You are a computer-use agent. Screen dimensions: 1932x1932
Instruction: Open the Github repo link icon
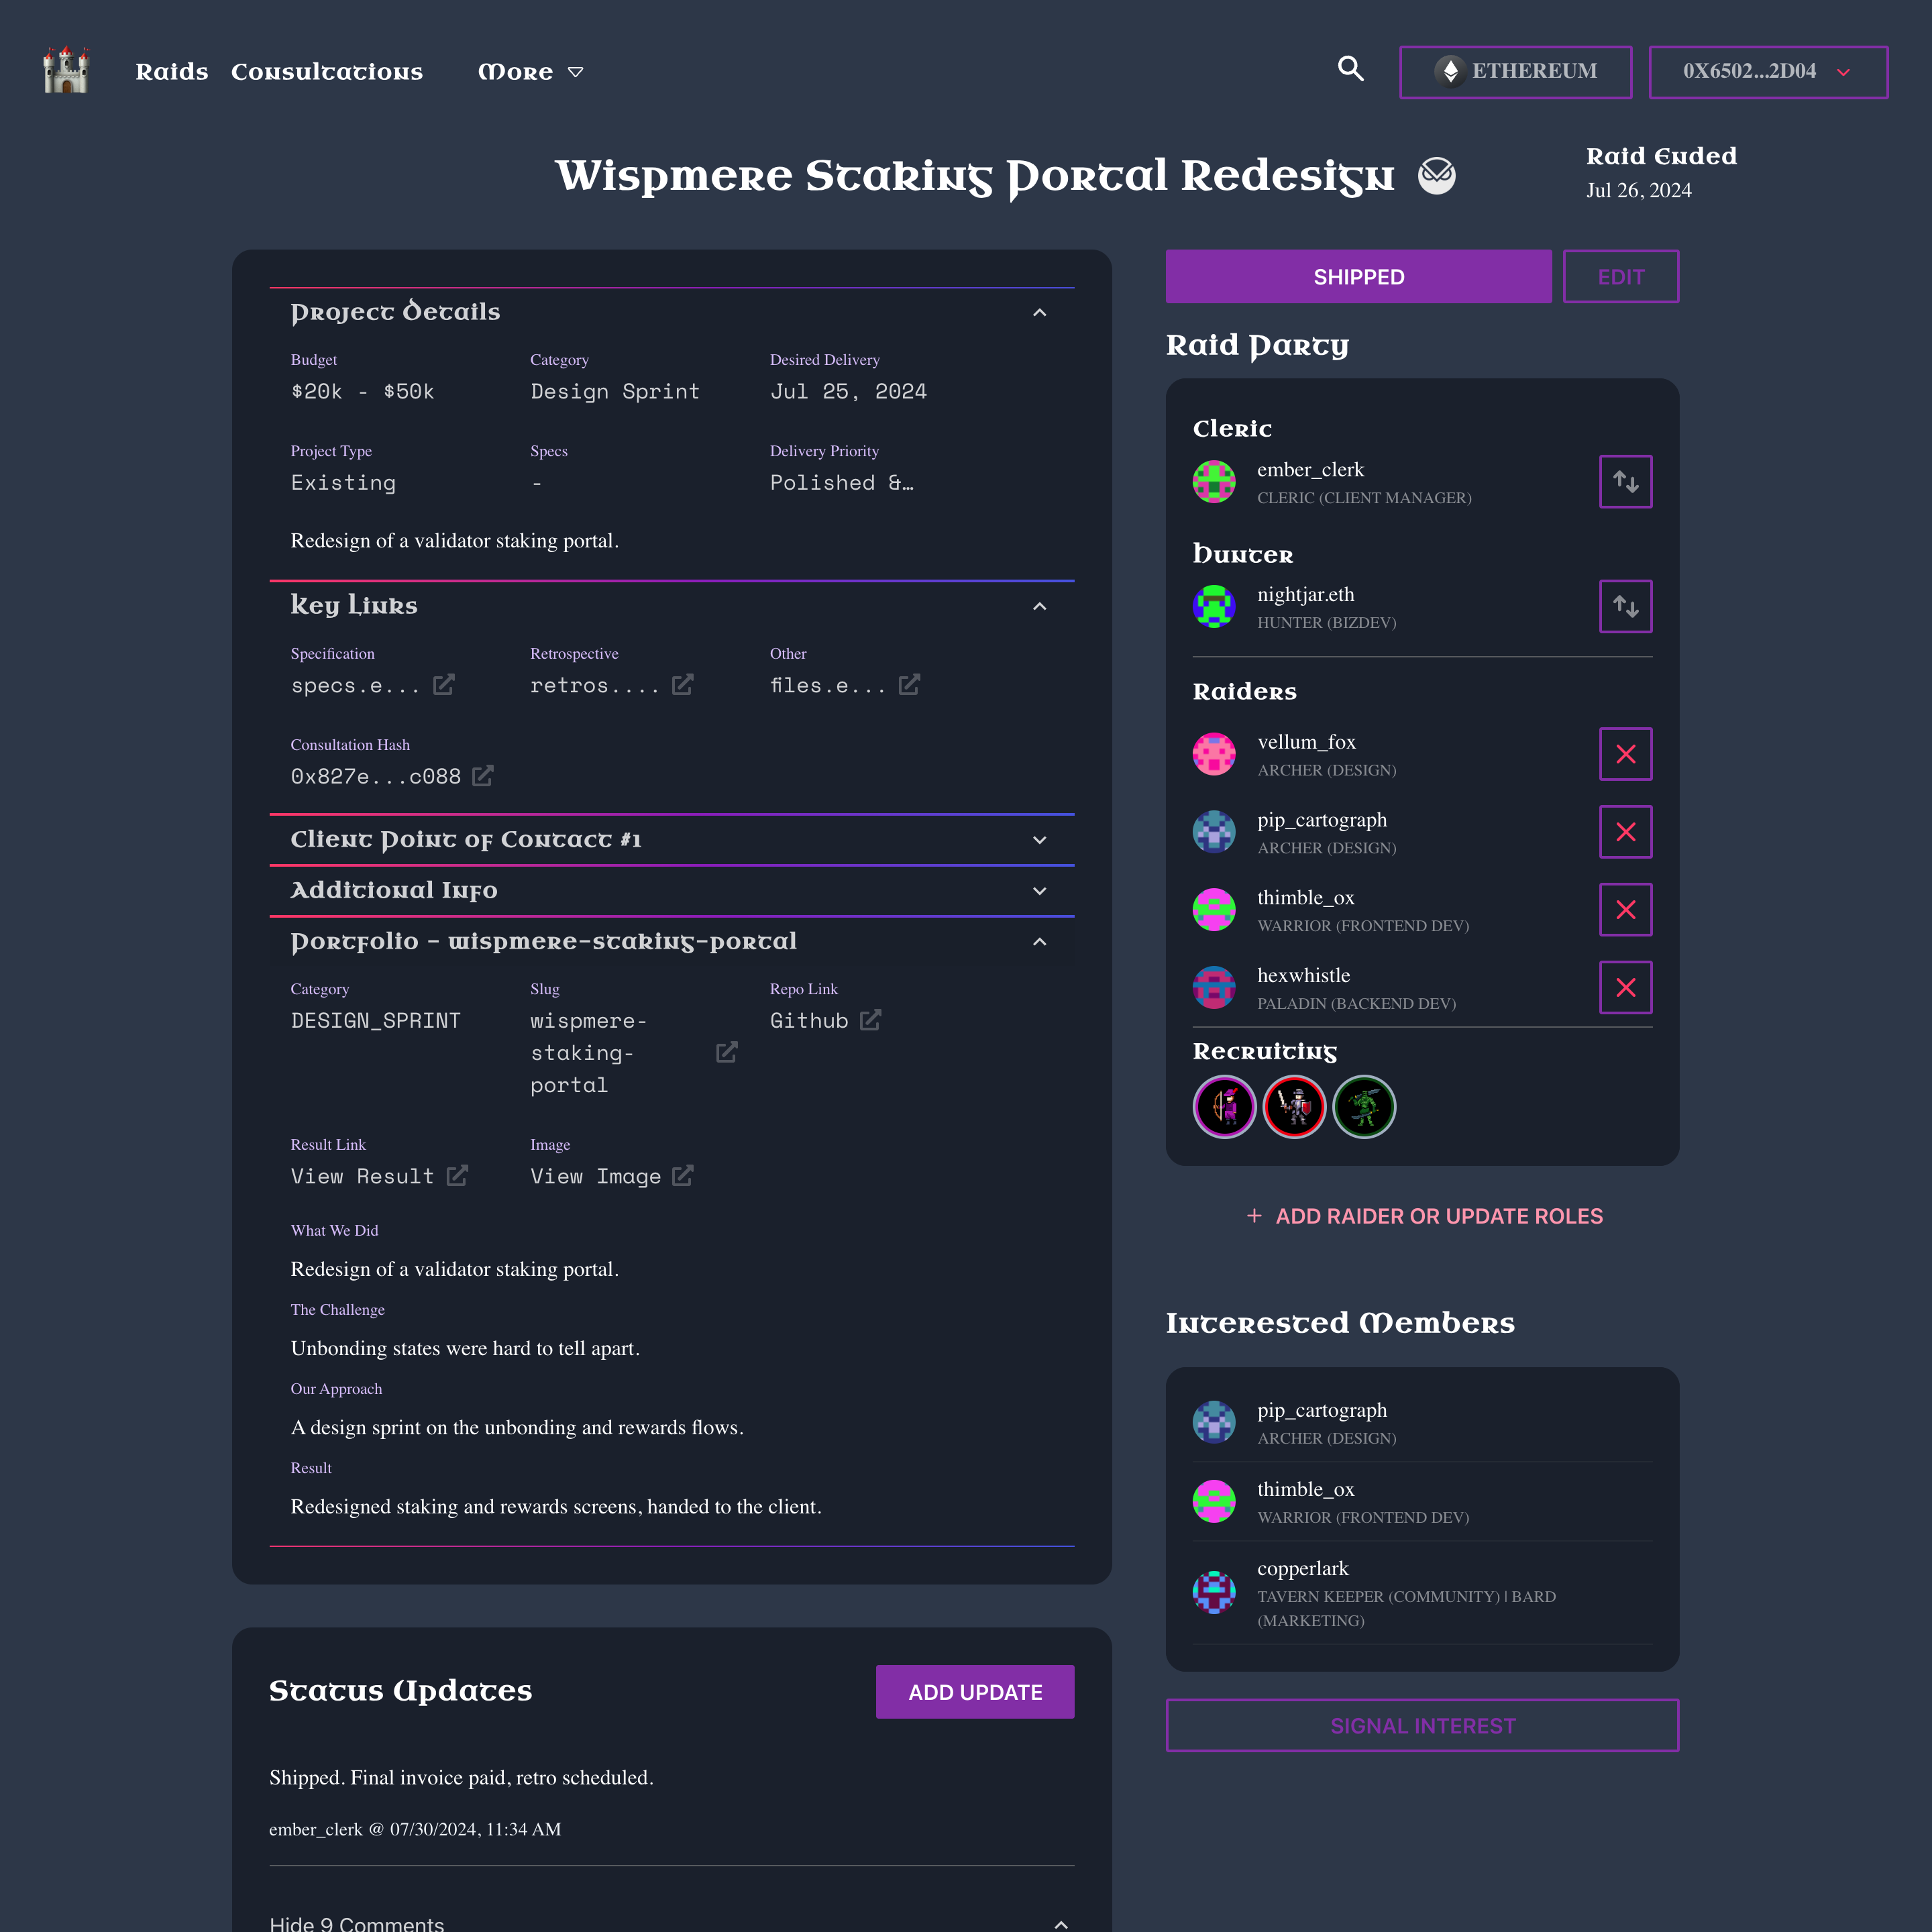pos(871,1020)
